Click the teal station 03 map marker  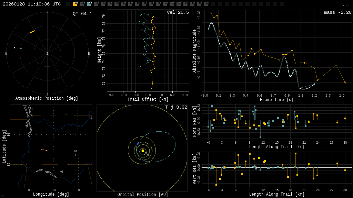pos(75,155)
